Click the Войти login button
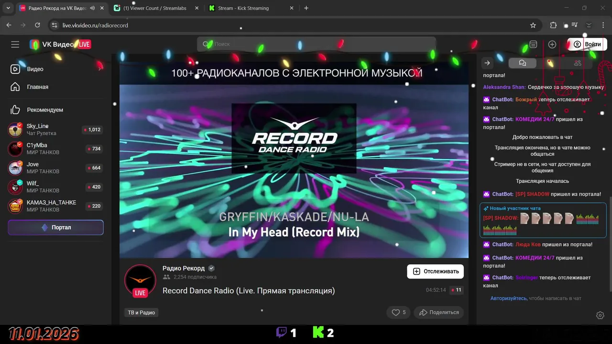 pyautogui.click(x=587, y=44)
